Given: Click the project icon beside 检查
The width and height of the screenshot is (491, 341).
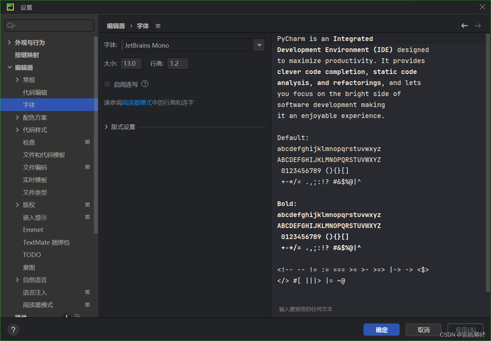Looking at the screenshot, I should point(88,142).
